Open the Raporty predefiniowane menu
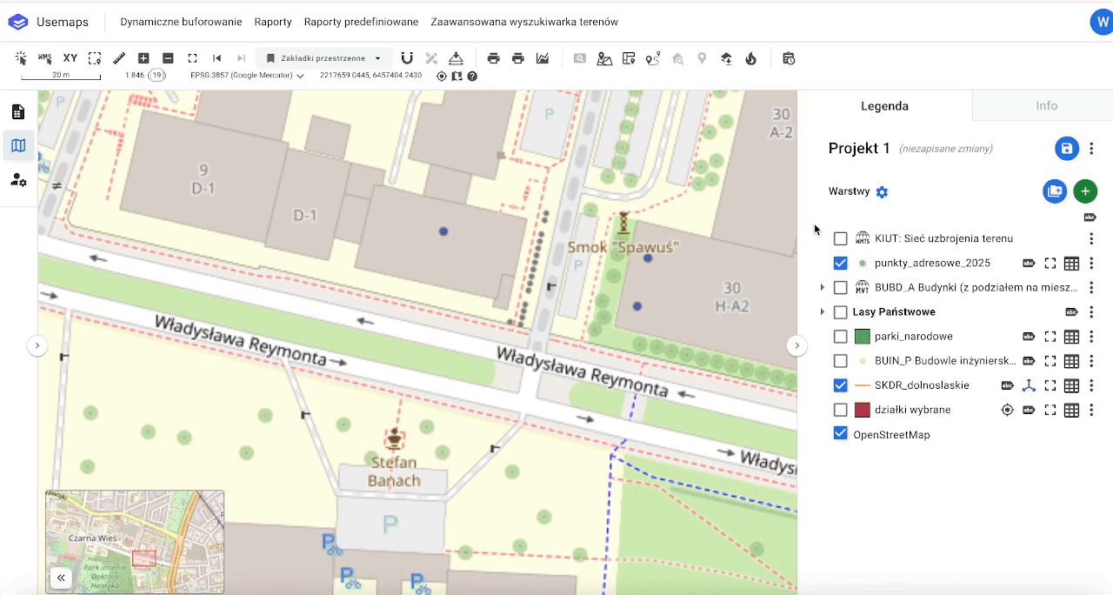The image size is (1113, 595). [x=361, y=22]
